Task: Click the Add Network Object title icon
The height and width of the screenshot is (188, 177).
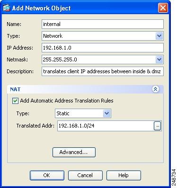Action: click(x=7, y=8)
